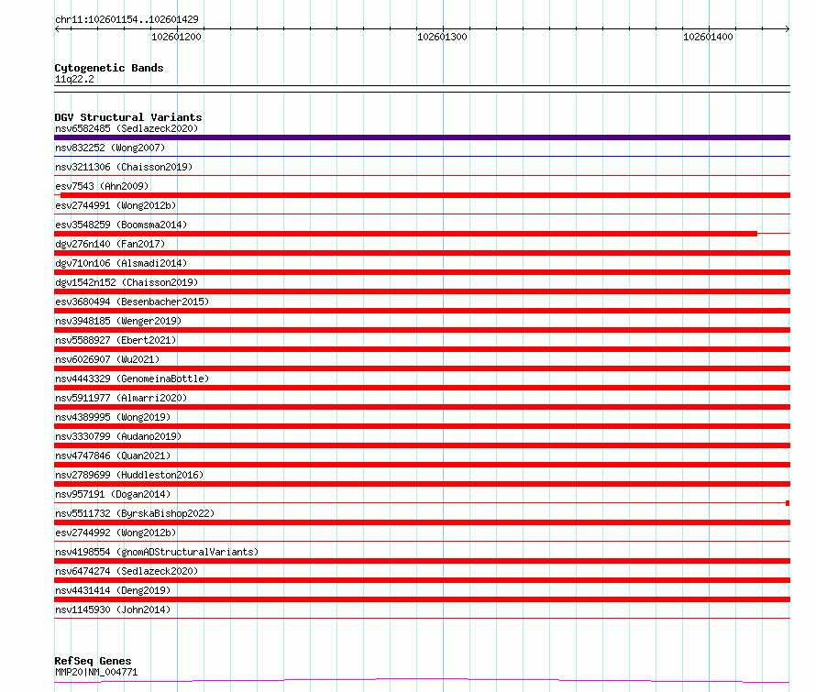Select esv3548259 (Boomsma2014) entry
816x692 pixels.
pyautogui.click(x=121, y=225)
